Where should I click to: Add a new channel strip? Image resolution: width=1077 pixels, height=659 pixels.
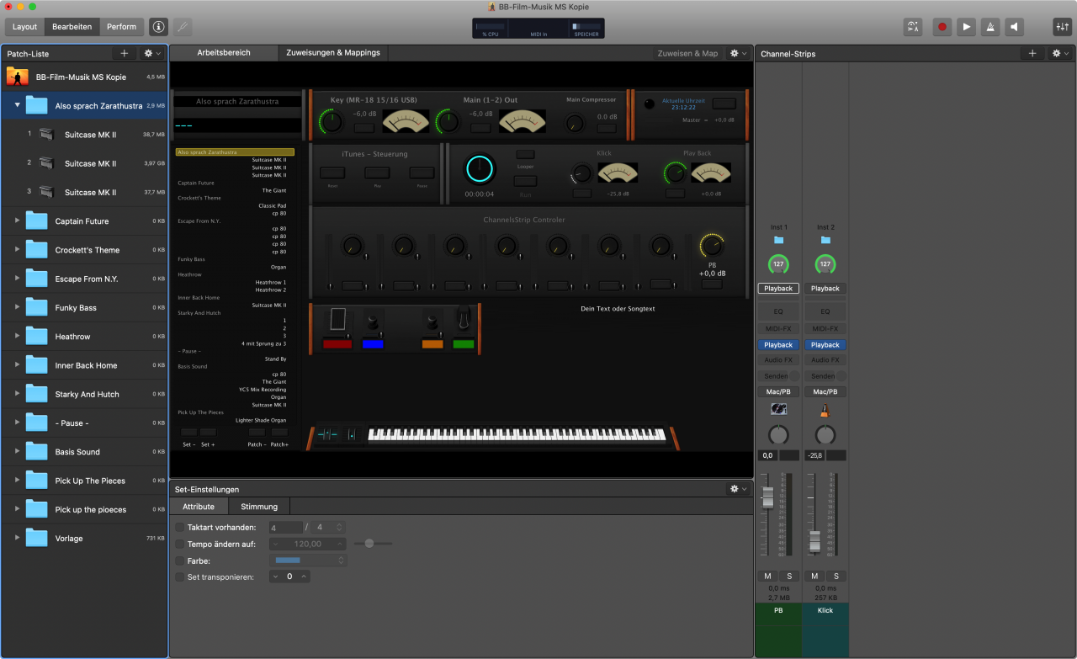(1032, 53)
